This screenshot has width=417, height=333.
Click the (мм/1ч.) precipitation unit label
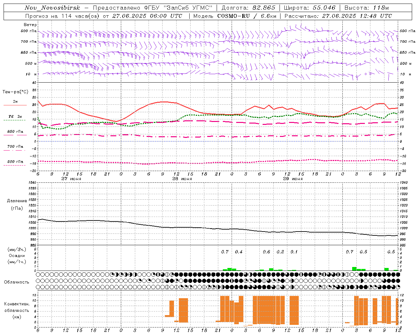[x=17, y=262]
